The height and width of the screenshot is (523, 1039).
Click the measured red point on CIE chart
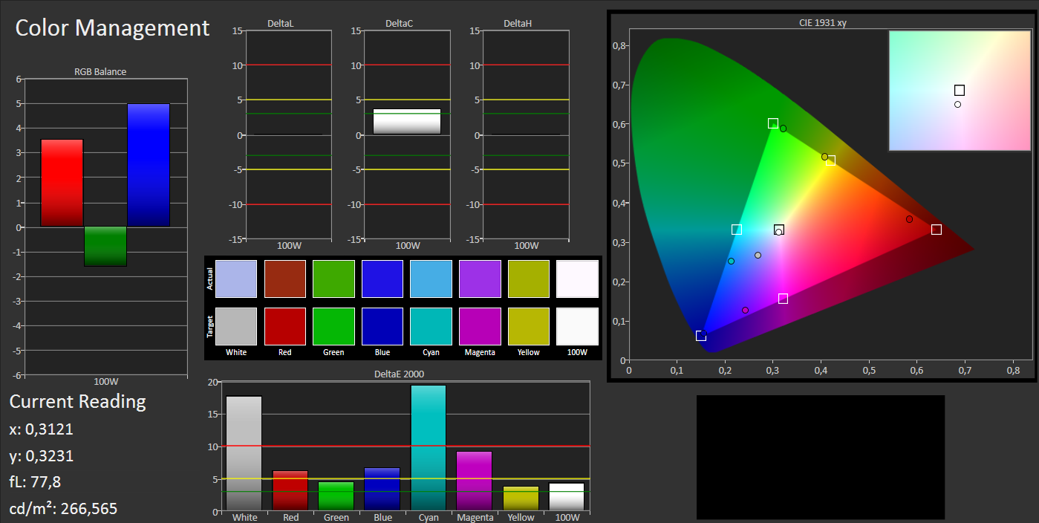(x=909, y=219)
